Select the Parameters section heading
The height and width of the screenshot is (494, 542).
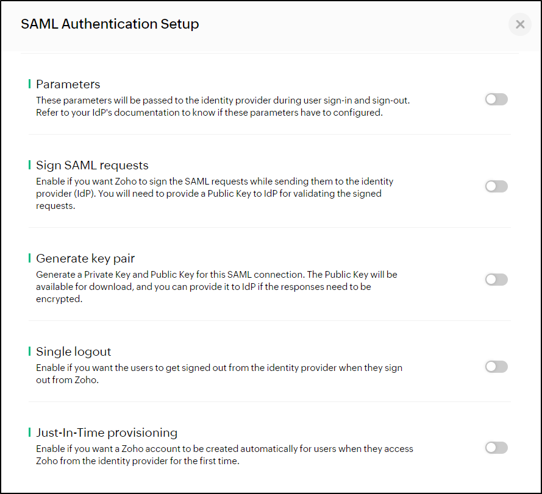coord(68,84)
